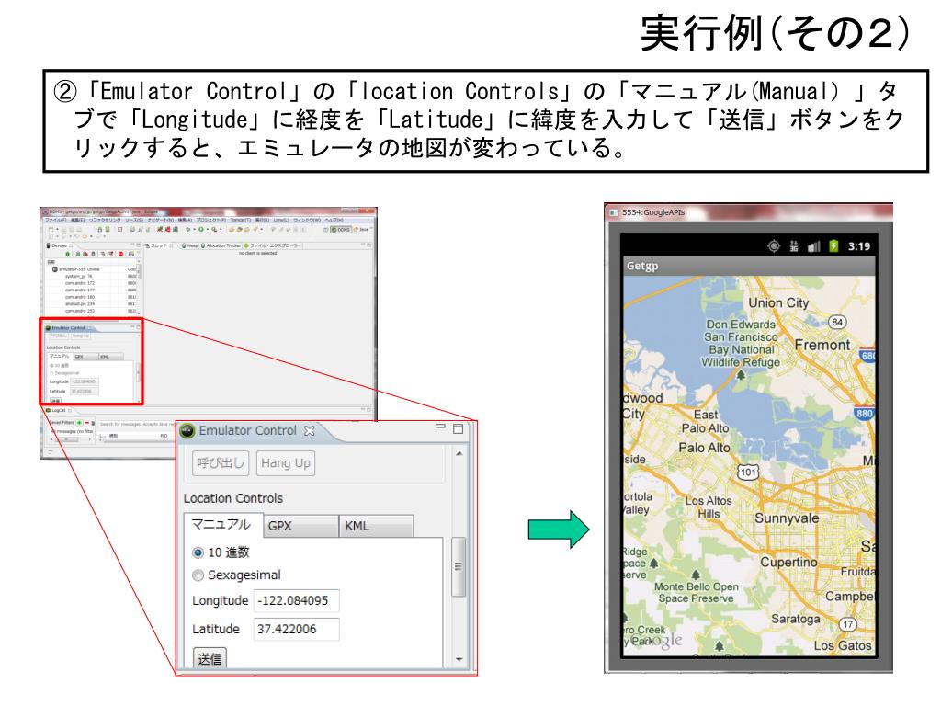Click the Cause GC icon in Devices toolbar
The width and height of the screenshot is (941, 706).
pos(93,254)
